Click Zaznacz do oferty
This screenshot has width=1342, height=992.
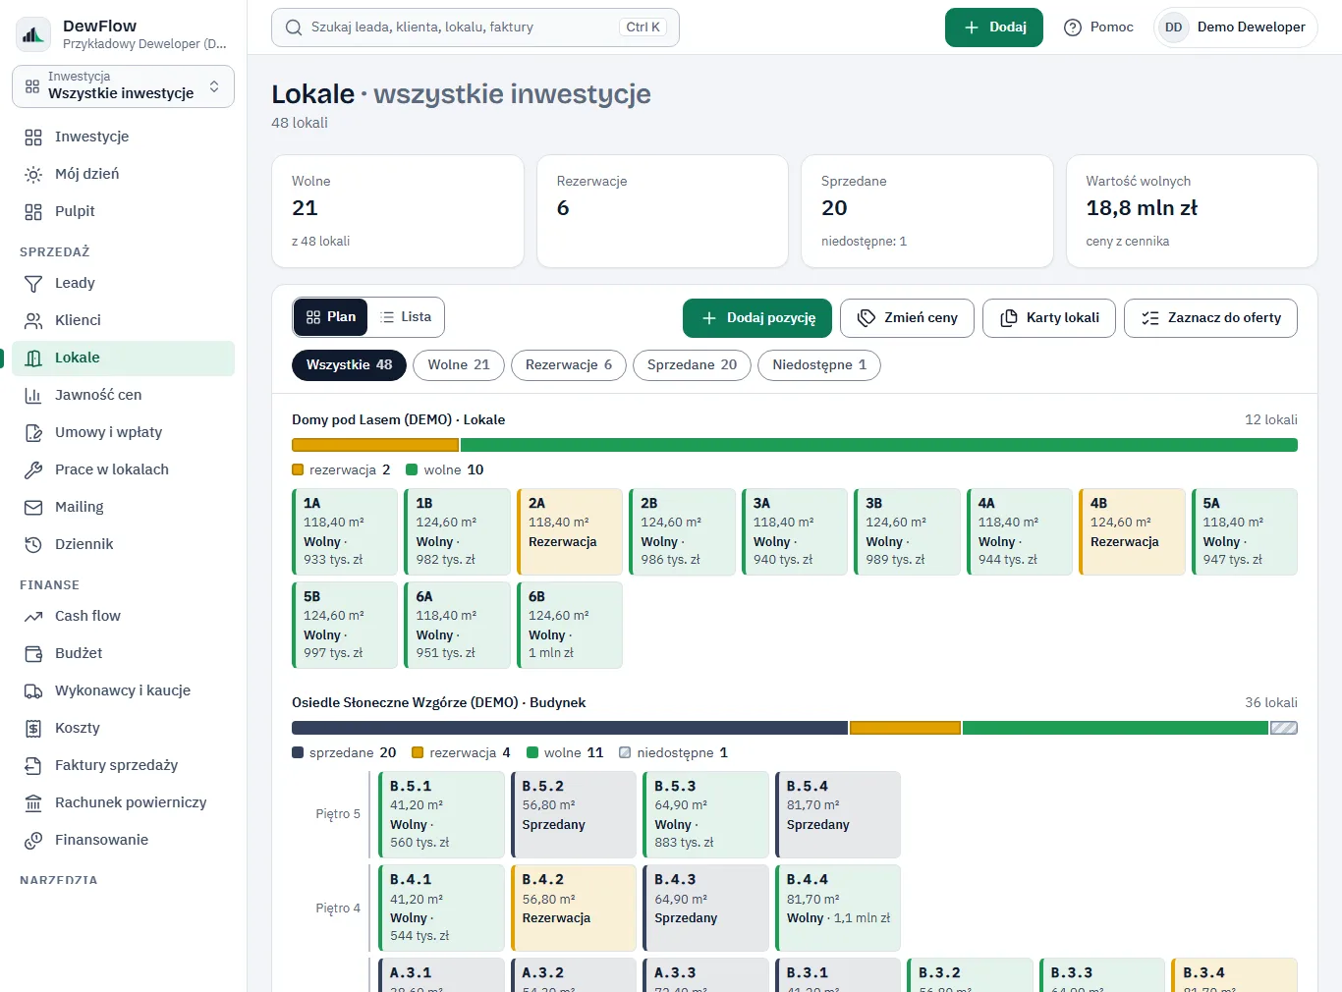coord(1210,318)
